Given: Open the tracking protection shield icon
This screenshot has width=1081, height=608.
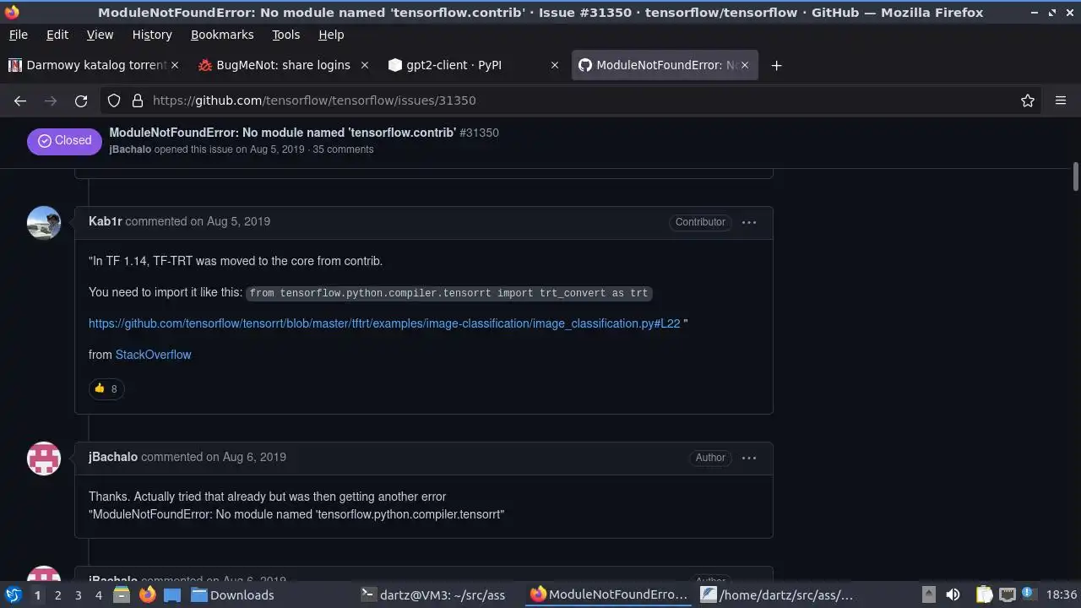Looking at the screenshot, I should (114, 100).
